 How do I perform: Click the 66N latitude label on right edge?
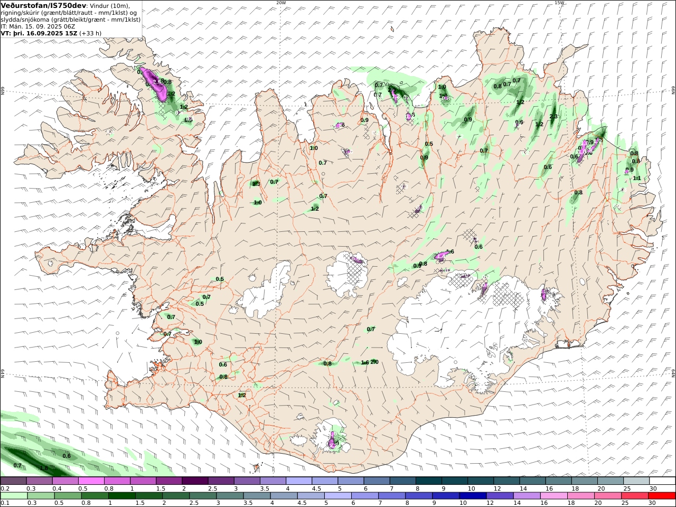click(x=673, y=91)
